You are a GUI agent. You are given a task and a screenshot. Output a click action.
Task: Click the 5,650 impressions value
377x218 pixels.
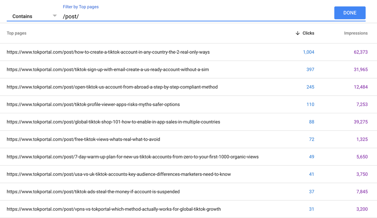click(362, 157)
